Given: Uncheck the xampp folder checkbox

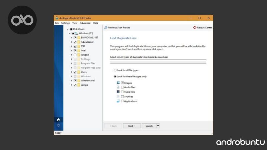Looking at the screenshot, I should [75, 85].
